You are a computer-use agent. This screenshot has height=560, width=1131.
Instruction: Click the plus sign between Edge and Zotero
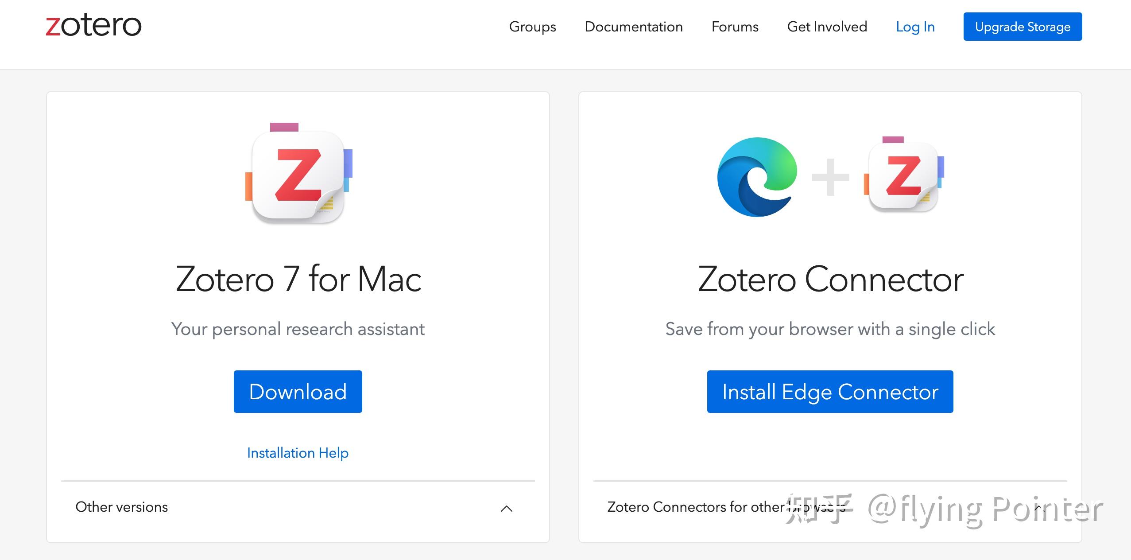[x=830, y=177]
